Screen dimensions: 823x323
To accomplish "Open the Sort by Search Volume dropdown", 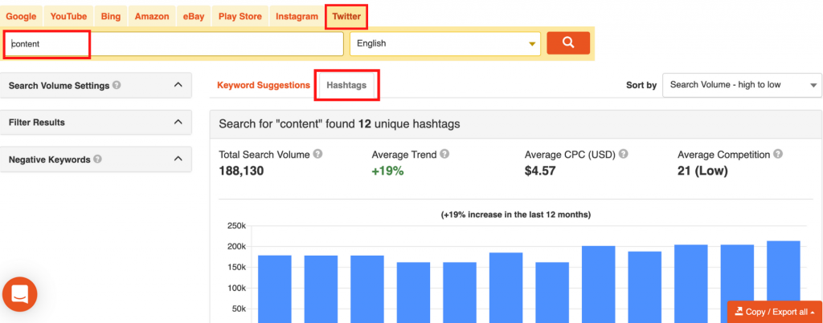I will (x=742, y=85).
